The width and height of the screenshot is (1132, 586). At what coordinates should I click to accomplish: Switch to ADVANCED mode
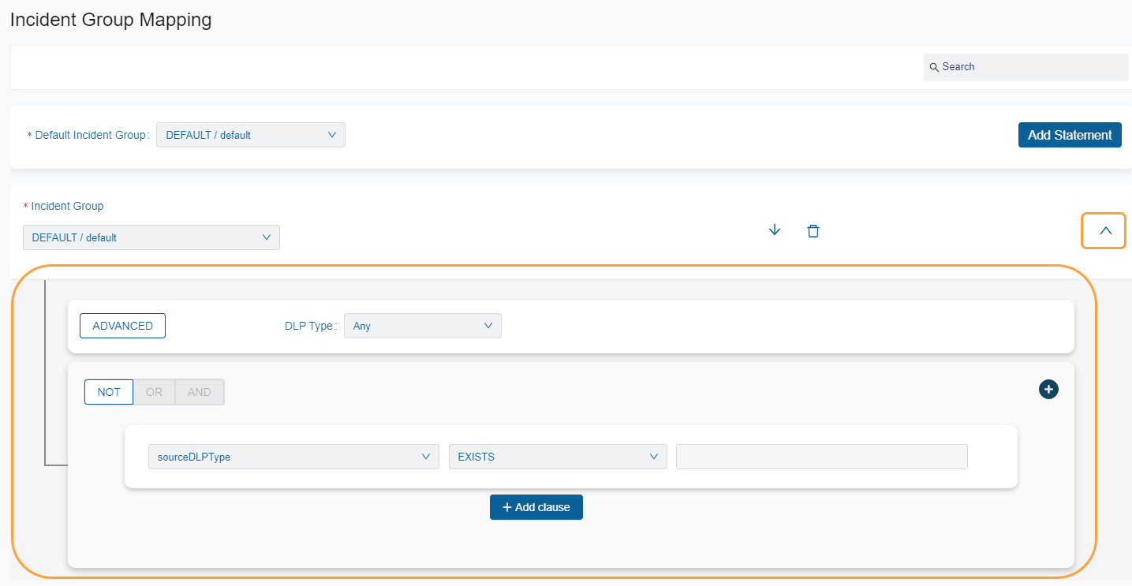pos(122,325)
